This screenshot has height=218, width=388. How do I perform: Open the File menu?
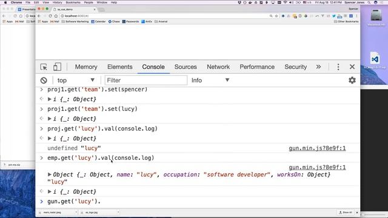[x=28, y=2]
